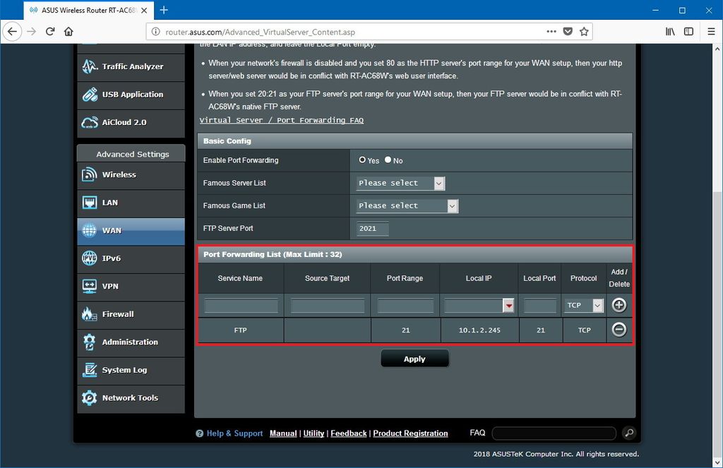Click the Service Name input field
This screenshot has height=468, width=723.
tap(241, 305)
